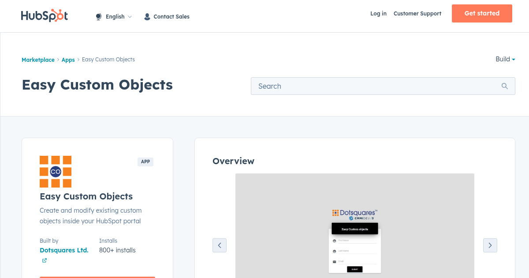Click the Overview heading

point(233,161)
